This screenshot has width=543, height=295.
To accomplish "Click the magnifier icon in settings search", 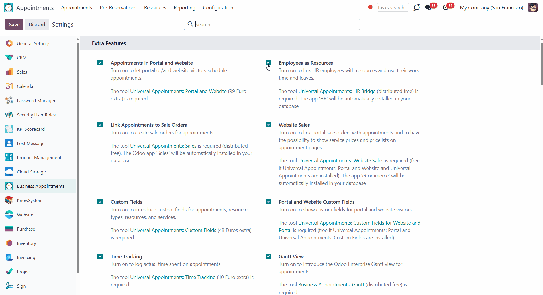I will tap(190, 24).
